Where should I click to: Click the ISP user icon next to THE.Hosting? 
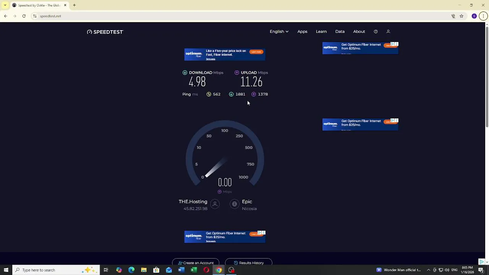pyautogui.click(x=215, y=204)
